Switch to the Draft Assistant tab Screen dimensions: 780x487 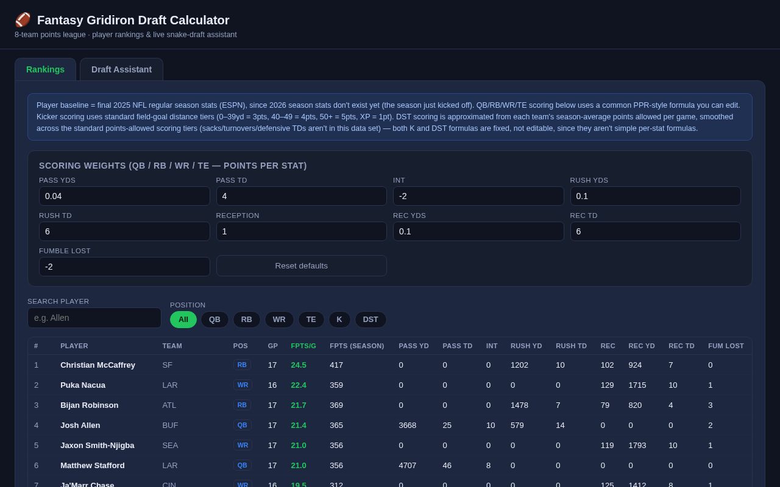[x=121, y=69]
